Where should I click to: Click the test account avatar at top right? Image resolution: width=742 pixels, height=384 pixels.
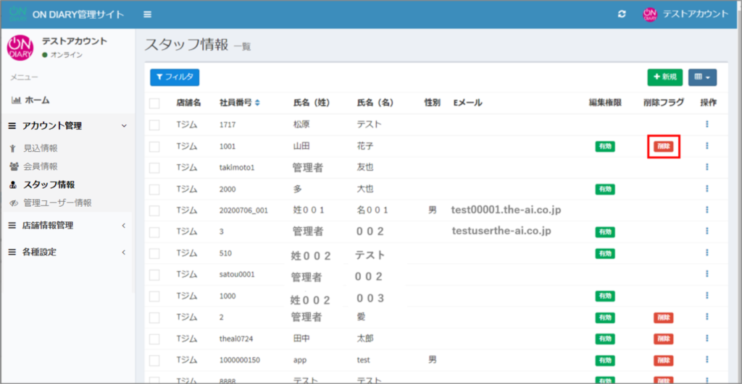[x=649, y=14]
